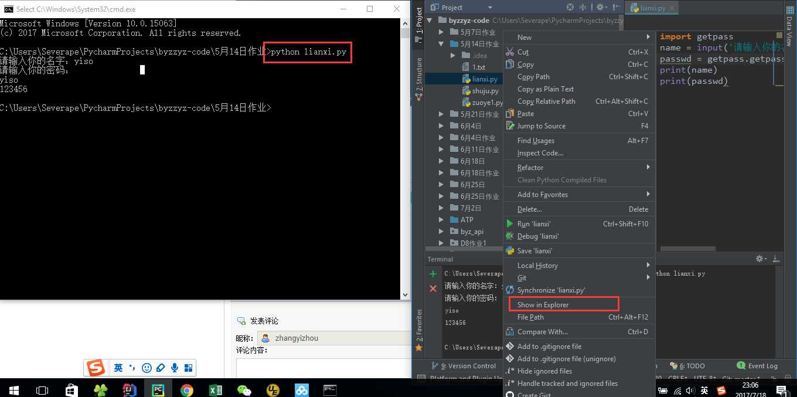The image size is (797, 397).
Task: Choose Find Usages menu item
Action: tap(579, 141)
